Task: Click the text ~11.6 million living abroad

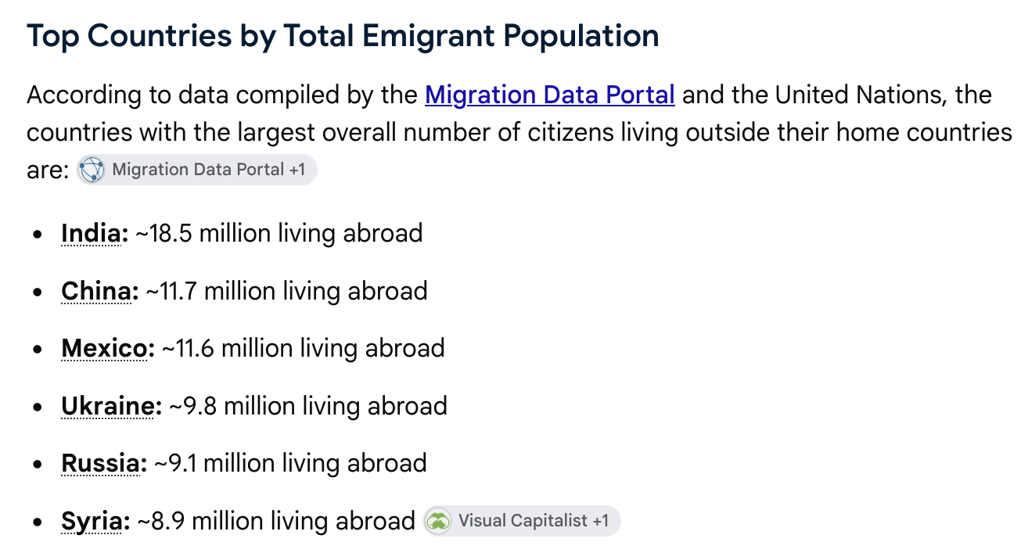Action: coord(304,348)
